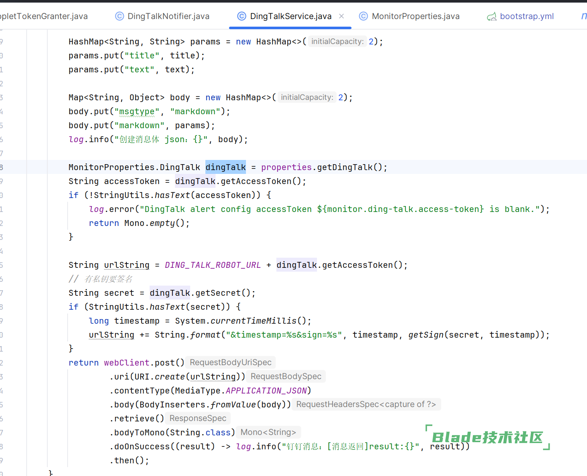
Task: Click the DingTalkService.java class icon
Action: [242, 16]
